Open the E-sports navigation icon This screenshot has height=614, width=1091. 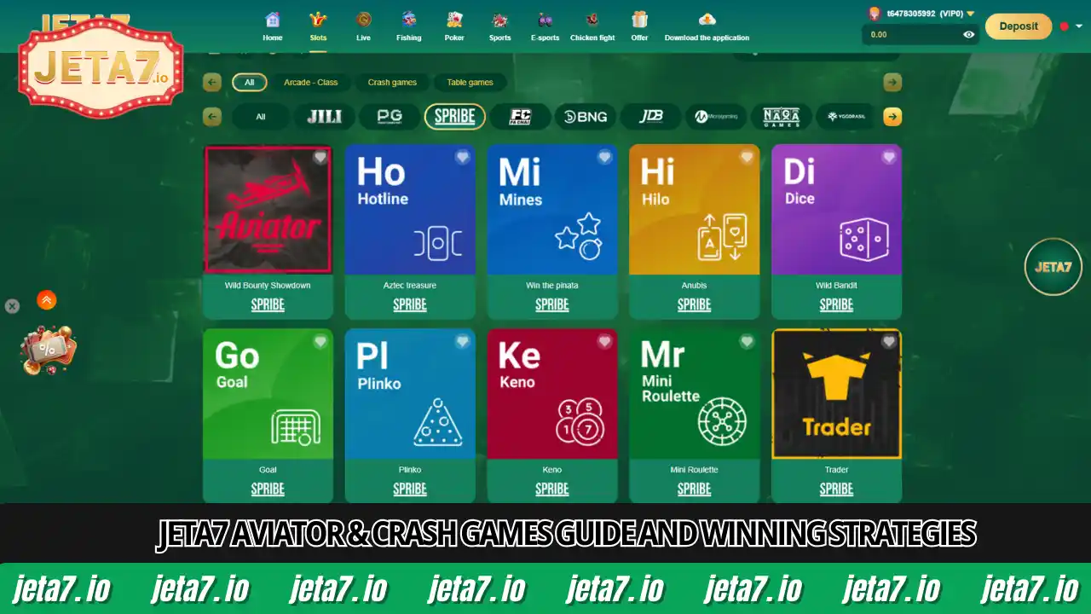545,20
